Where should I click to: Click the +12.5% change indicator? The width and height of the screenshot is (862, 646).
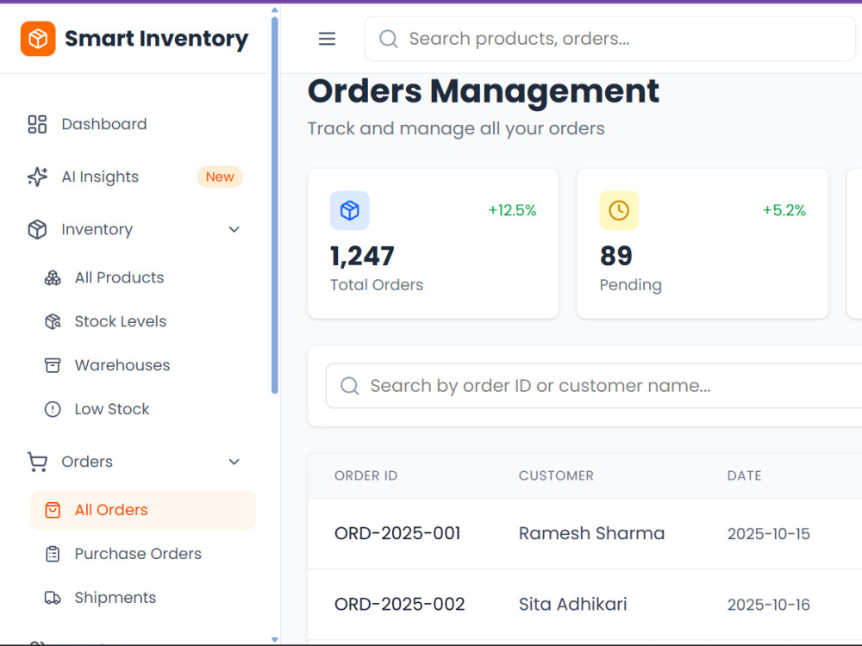512,210
